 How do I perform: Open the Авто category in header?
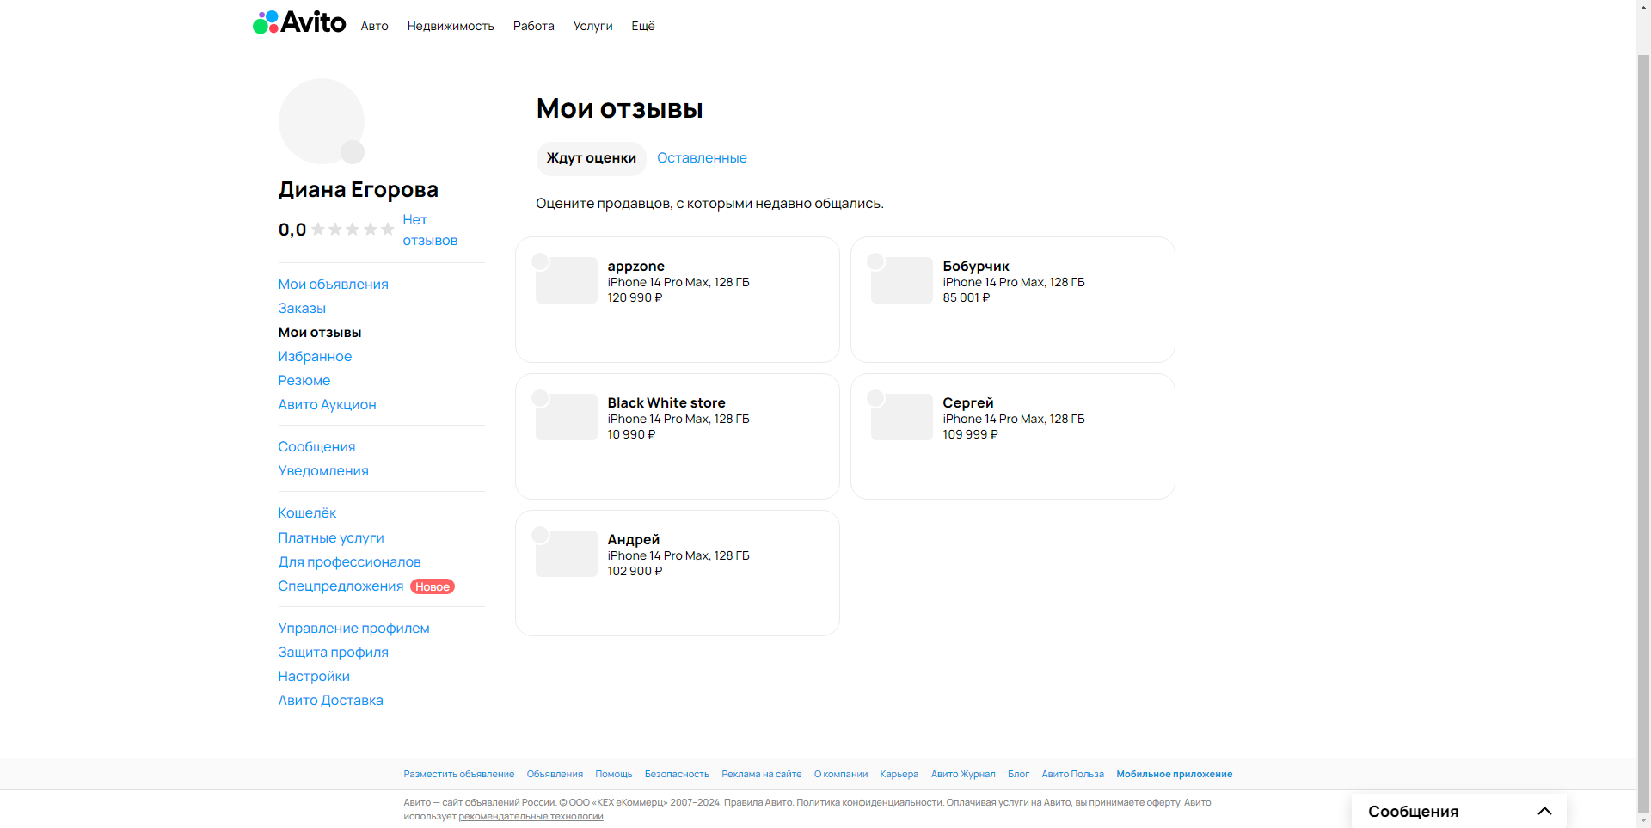[374, 26]
